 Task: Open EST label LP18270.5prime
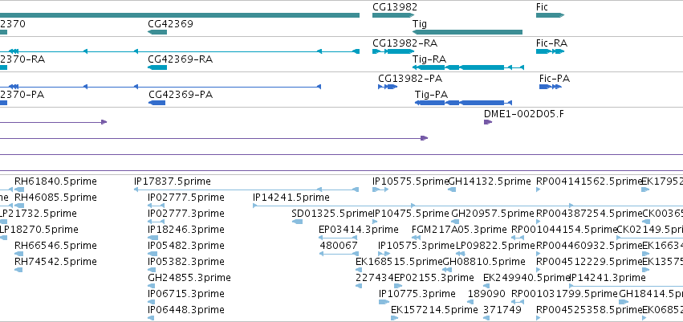[39, 230]
